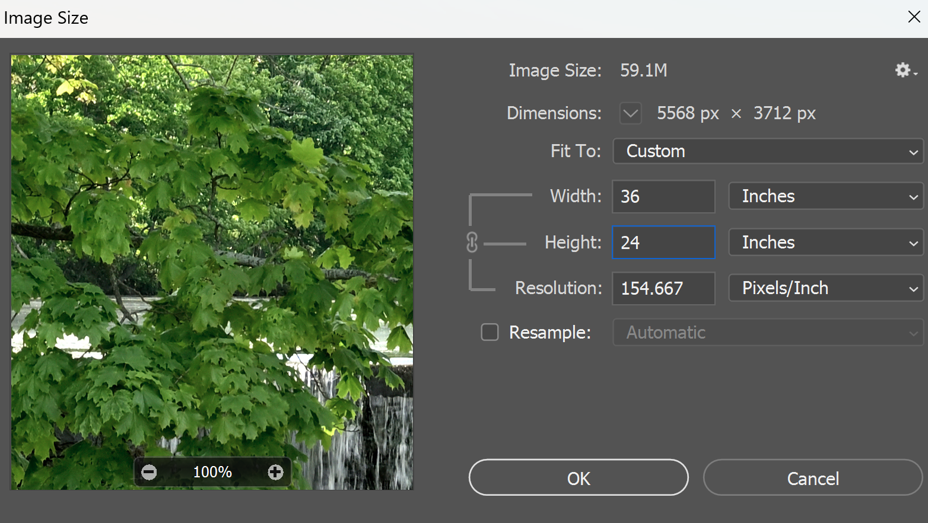Click the Dimensions label
The width and height of the screenshot is (928, 523).
coord(554,113)
